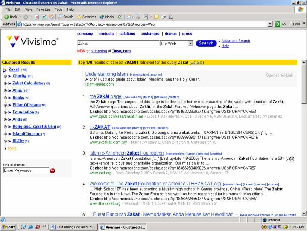Click the Enter Keywords cluster field
Image resolution: width=307 pixels, height=231 pixels.
pos(26,170)
